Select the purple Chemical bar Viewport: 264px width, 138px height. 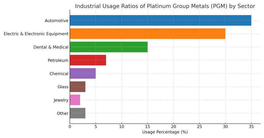point(83,74)
